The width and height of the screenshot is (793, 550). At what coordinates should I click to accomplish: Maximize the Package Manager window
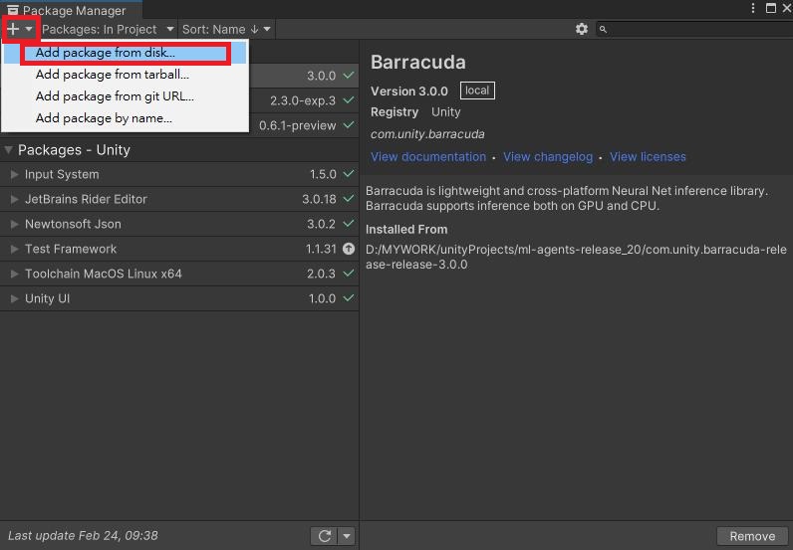pos(771,8)
